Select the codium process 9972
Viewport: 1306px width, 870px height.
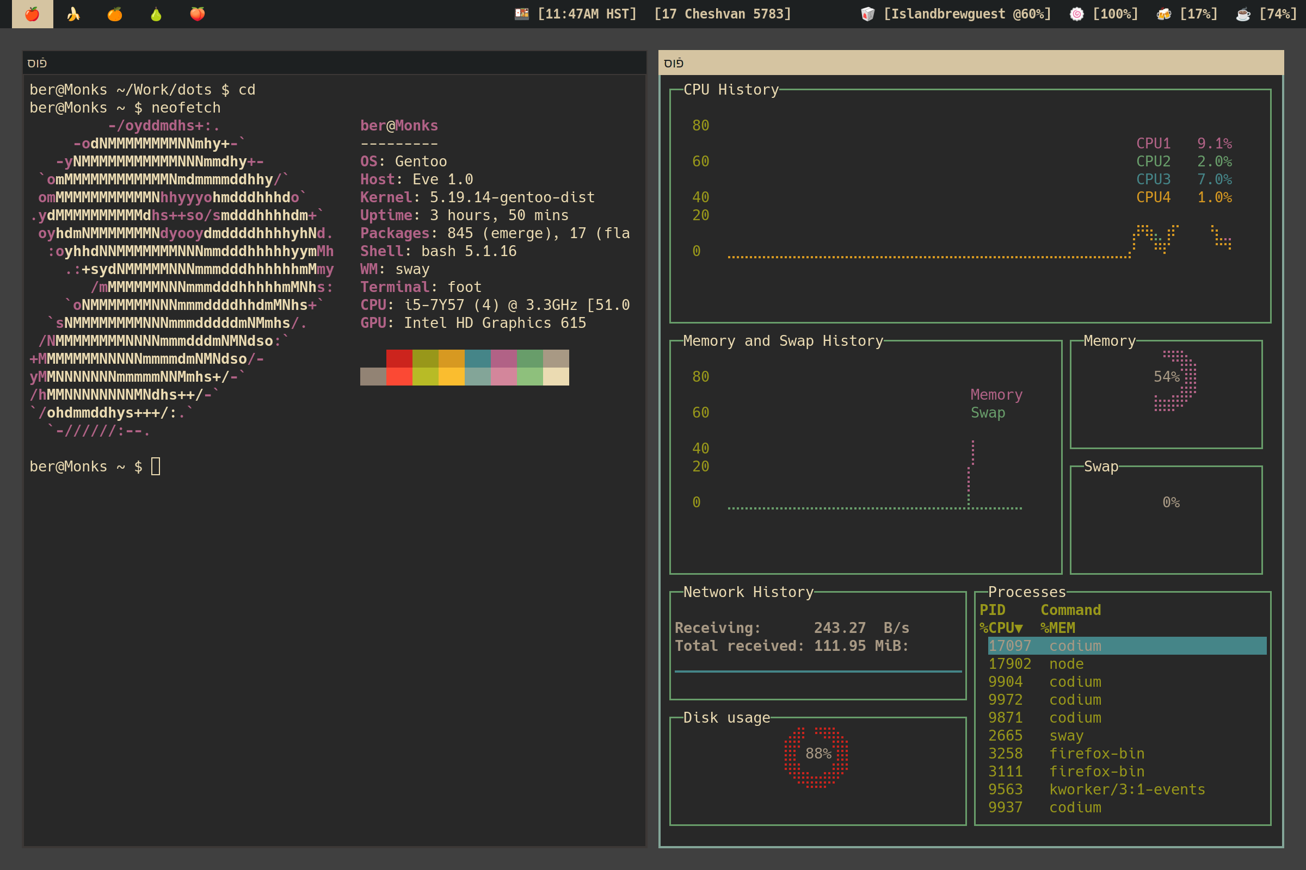1127,700
